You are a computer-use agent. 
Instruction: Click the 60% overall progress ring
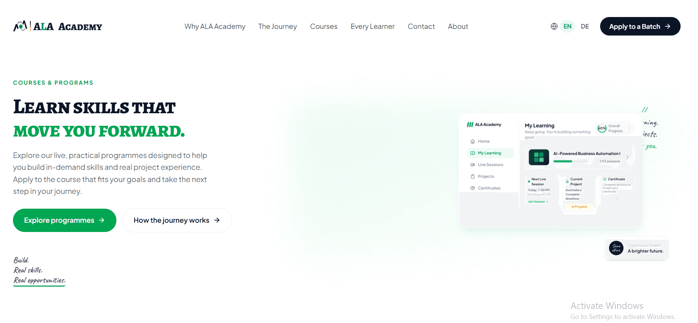point(602,128)
